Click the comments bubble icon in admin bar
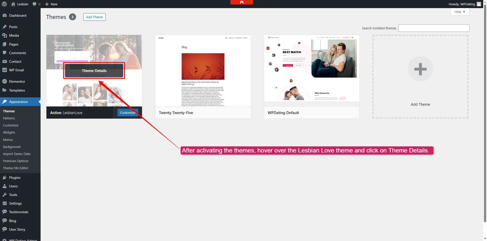487x241 pixels. [x=35, y=4]
